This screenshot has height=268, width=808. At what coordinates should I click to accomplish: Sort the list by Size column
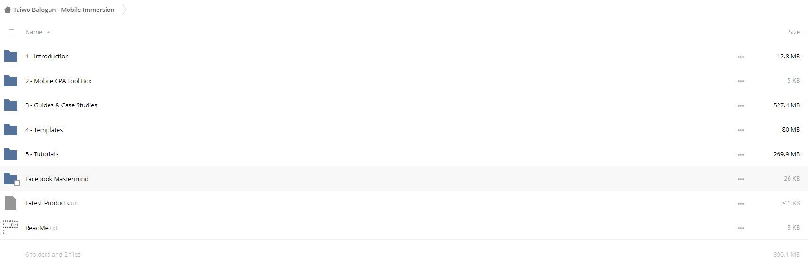(794, 32)
